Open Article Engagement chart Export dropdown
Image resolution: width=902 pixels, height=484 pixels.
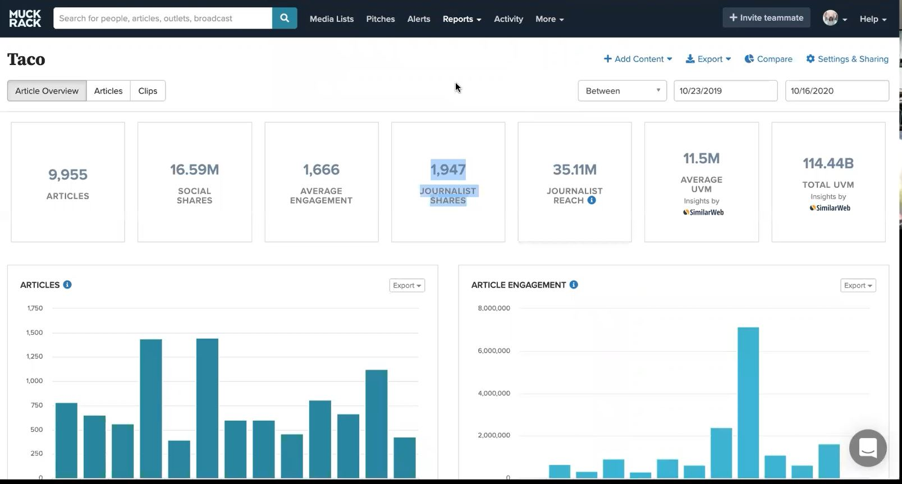point(858,285)
